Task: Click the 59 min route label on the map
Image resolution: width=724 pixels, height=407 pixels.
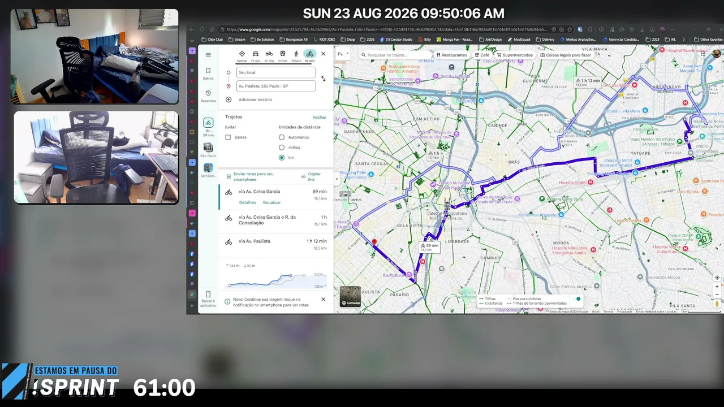Action: coord(429,246)
